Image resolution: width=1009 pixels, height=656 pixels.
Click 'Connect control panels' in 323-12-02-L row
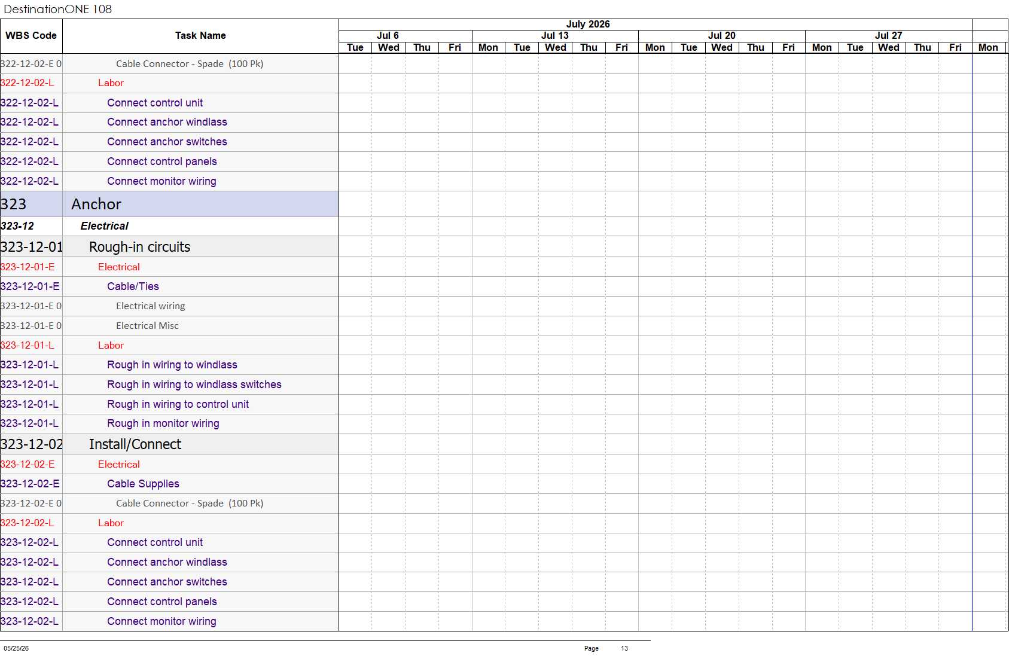click(x=162, y=602)
